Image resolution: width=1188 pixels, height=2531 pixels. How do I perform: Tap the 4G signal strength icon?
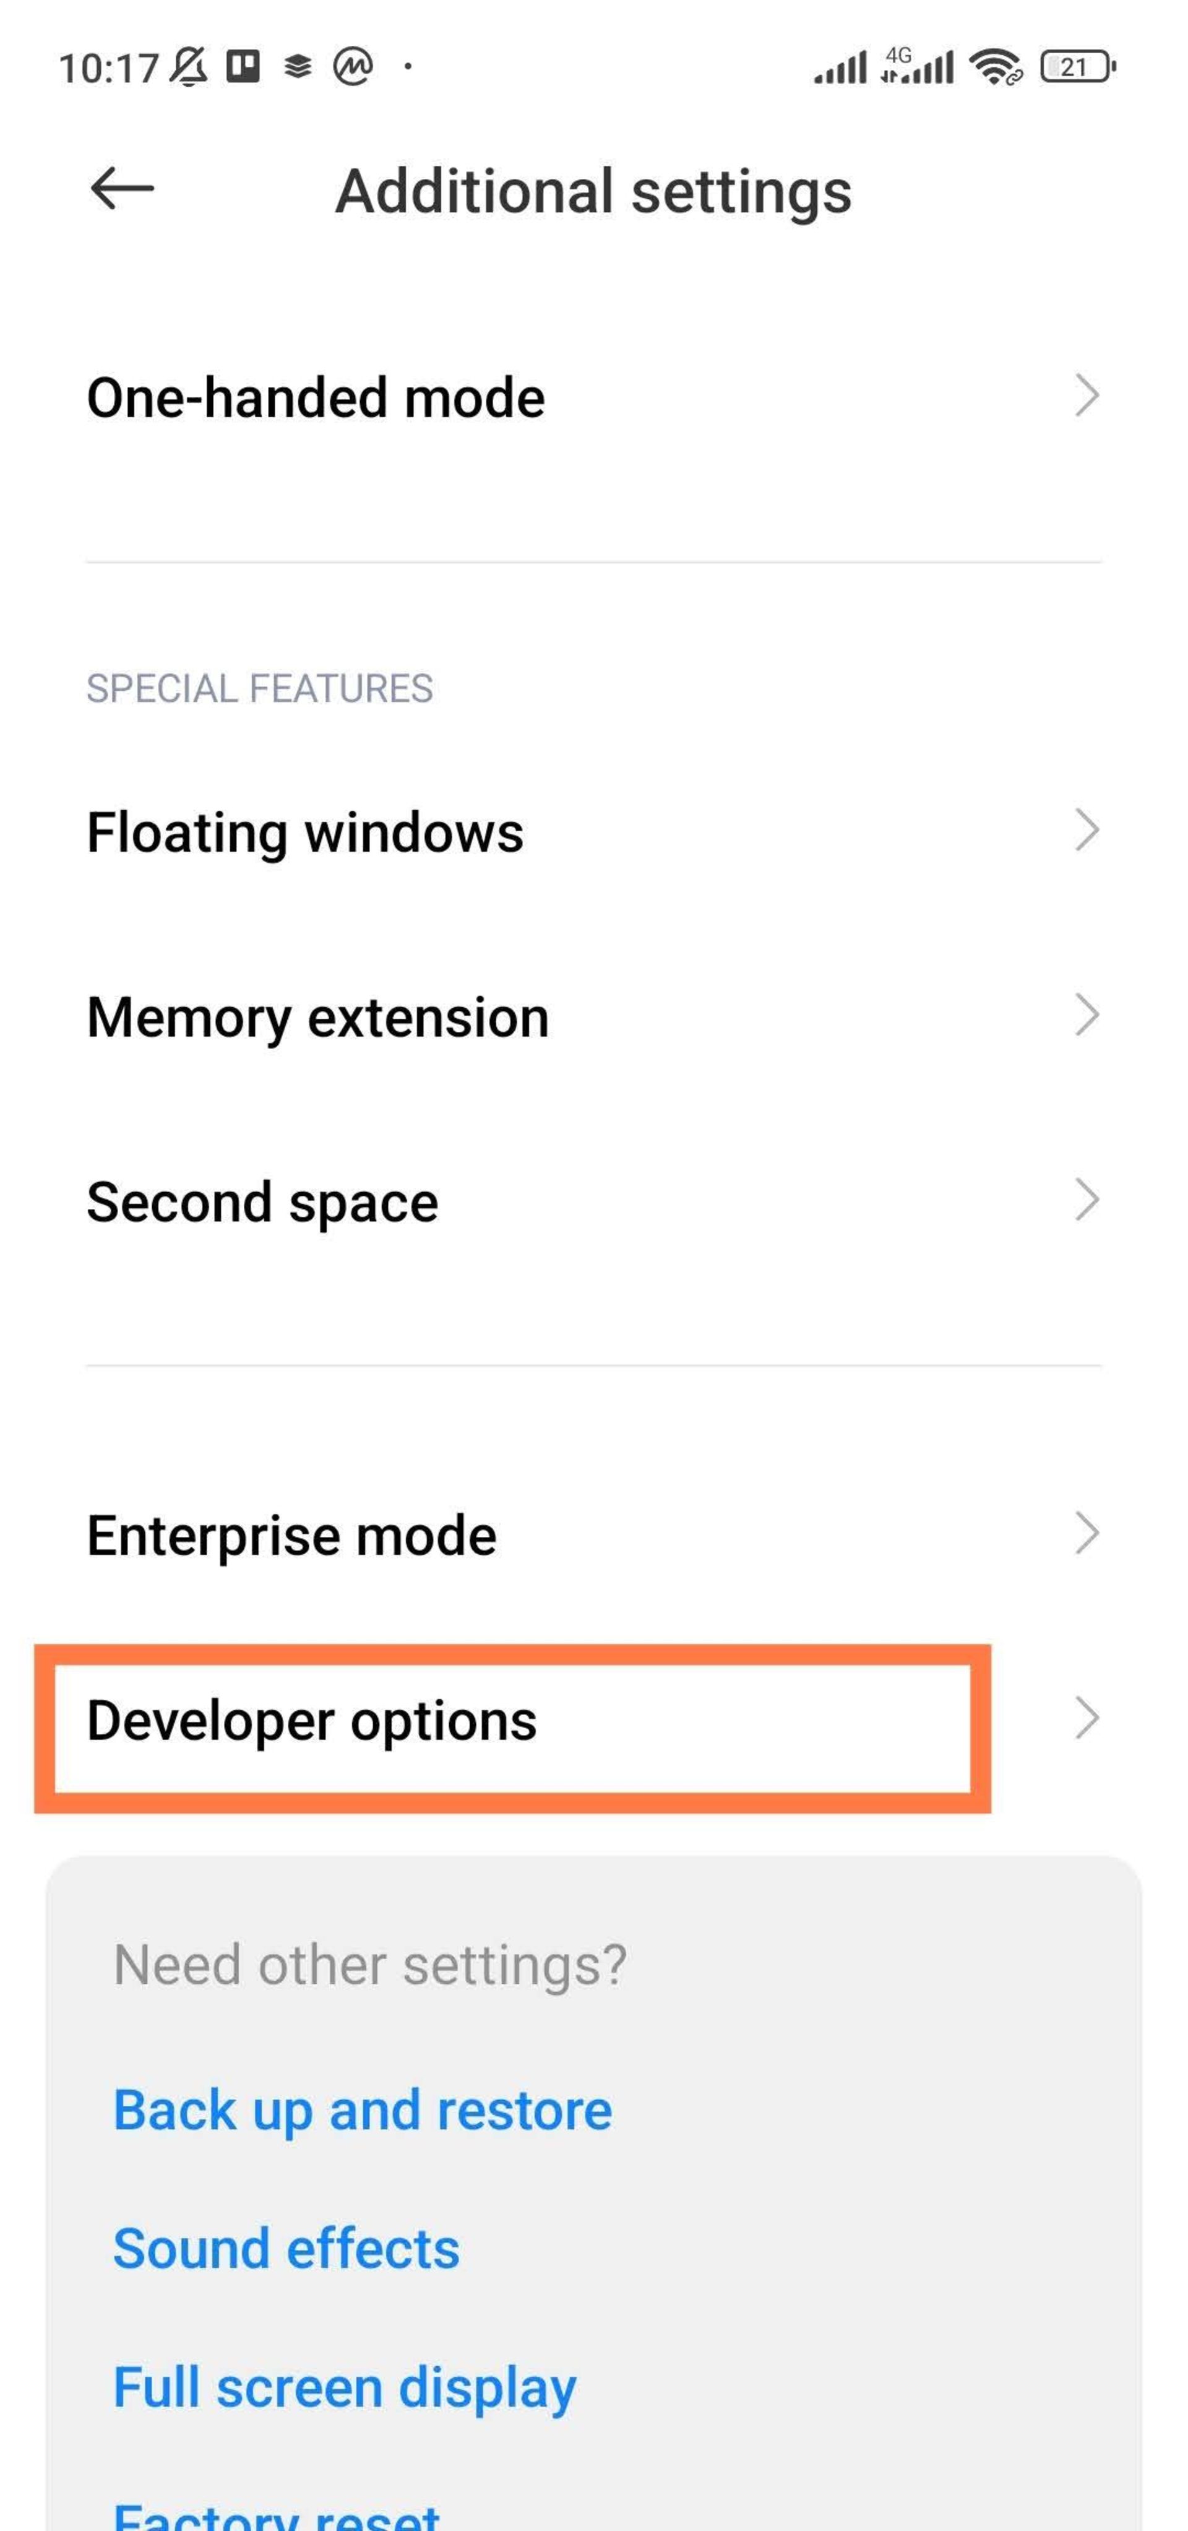tap(917, 67)
